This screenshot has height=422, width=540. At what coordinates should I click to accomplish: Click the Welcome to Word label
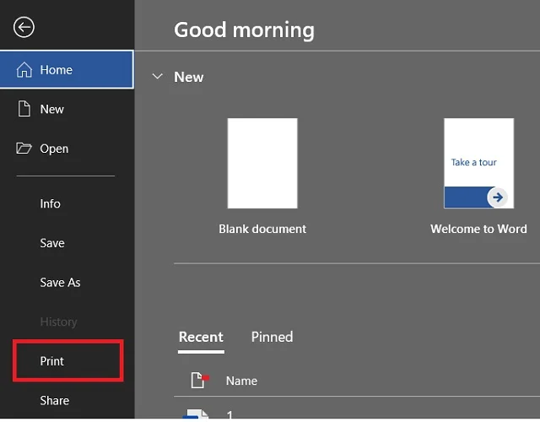pos(478,229)
